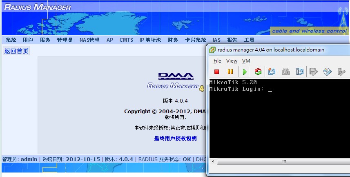The height and width of the screenshot is (177, 350).
Task: Click the console horizontal scrollbar thumb
Action: [x=284, y=161]
